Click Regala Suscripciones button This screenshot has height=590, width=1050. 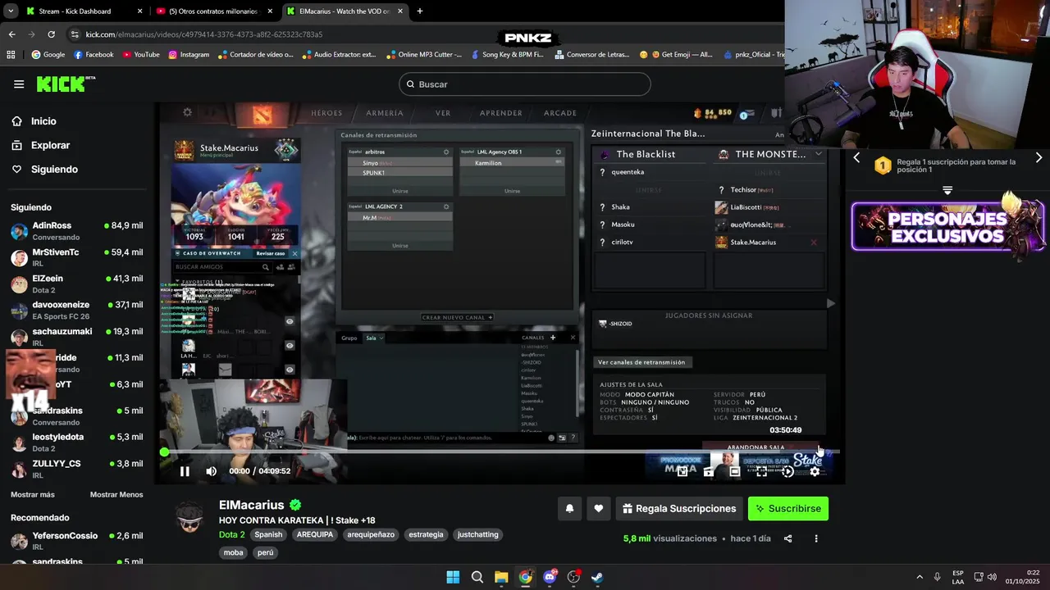point(679,509)
